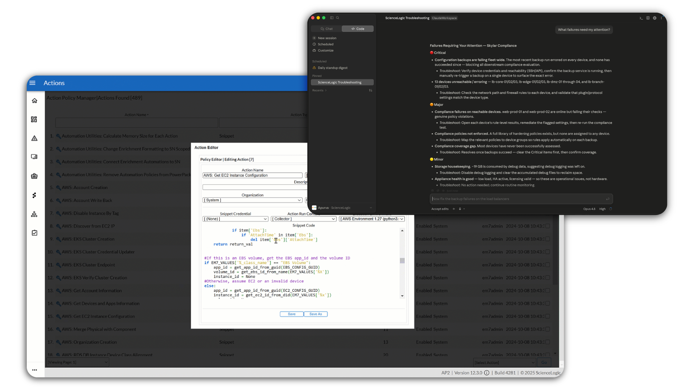Click wrench icon for AWS: Organization Creation
The height and width of the screenshot is (390, 694).
click(58, 342)
